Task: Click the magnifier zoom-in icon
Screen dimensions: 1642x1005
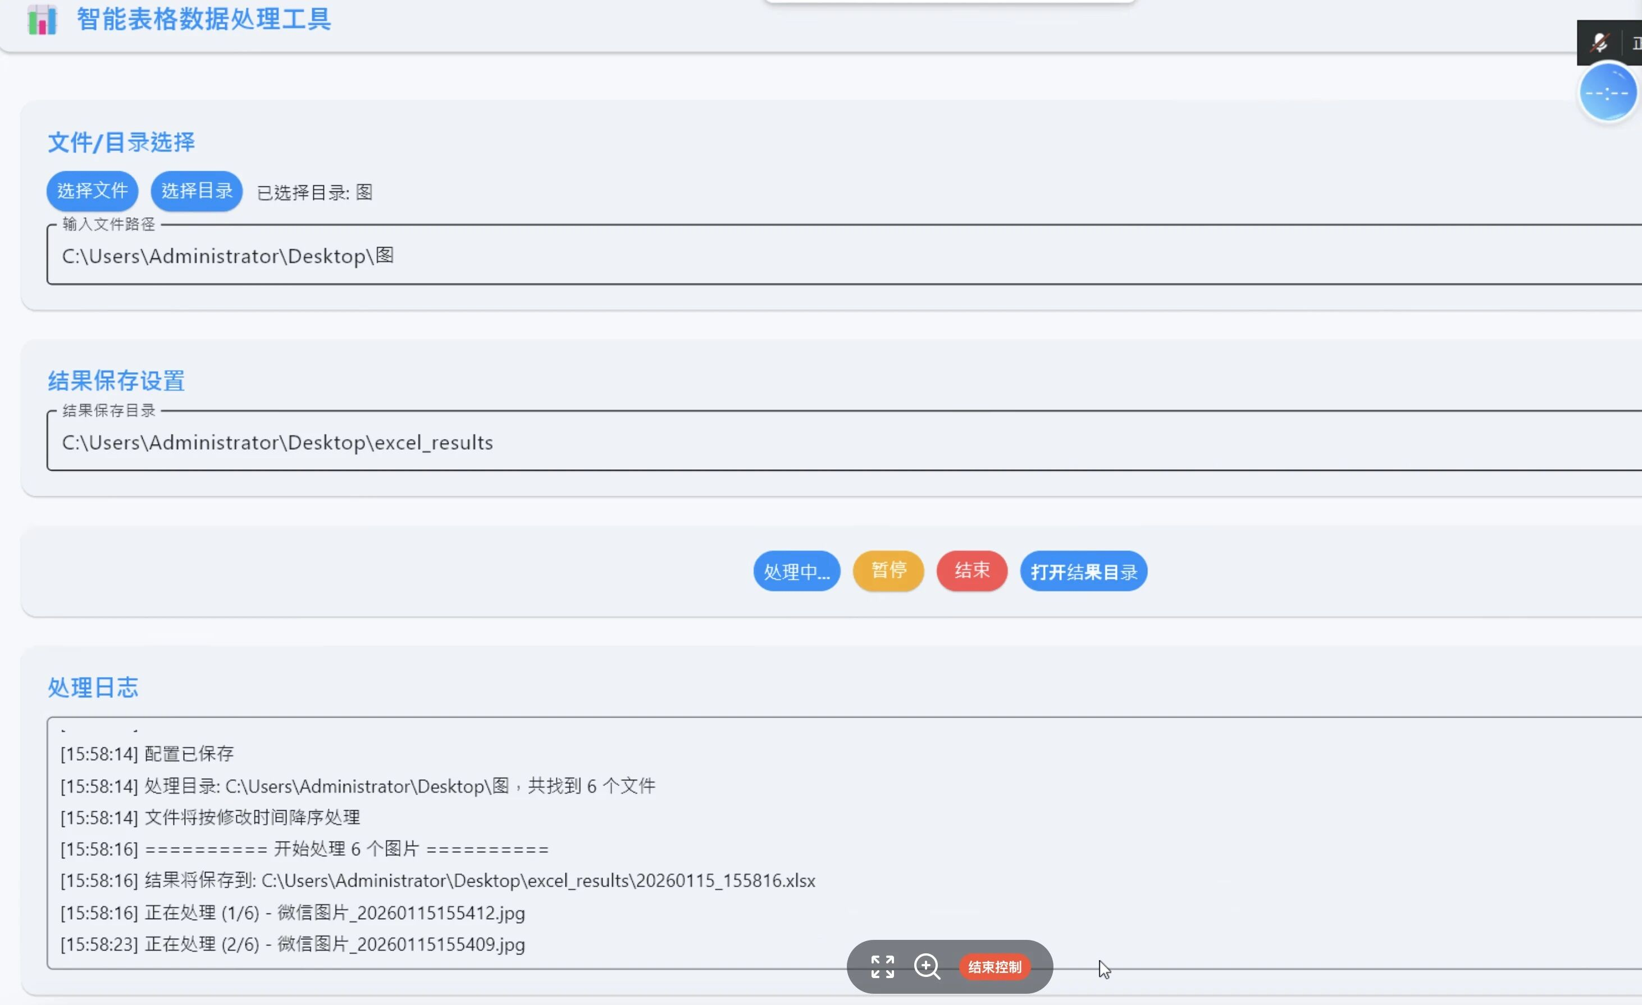Action: pos(926,966)
